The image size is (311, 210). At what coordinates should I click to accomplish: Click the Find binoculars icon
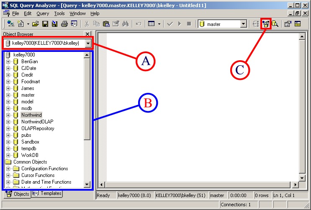[125, 24]
